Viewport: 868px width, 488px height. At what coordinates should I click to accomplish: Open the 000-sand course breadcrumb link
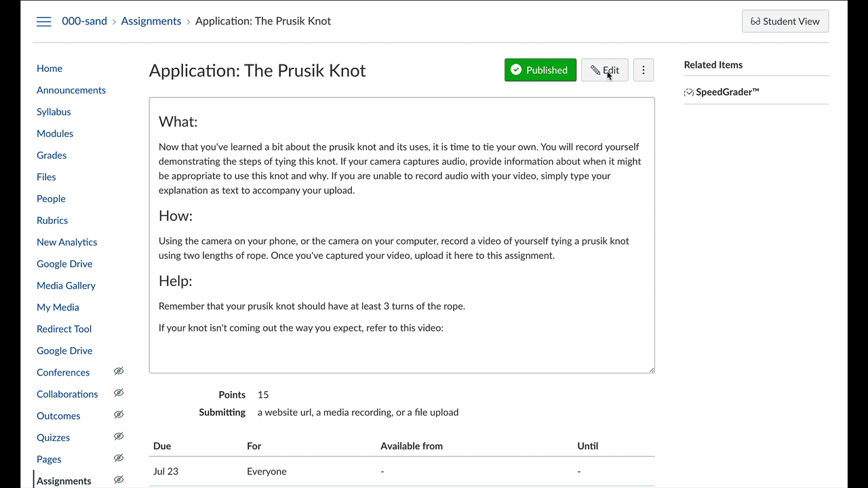pyautogui.click(x=84, y=21)
